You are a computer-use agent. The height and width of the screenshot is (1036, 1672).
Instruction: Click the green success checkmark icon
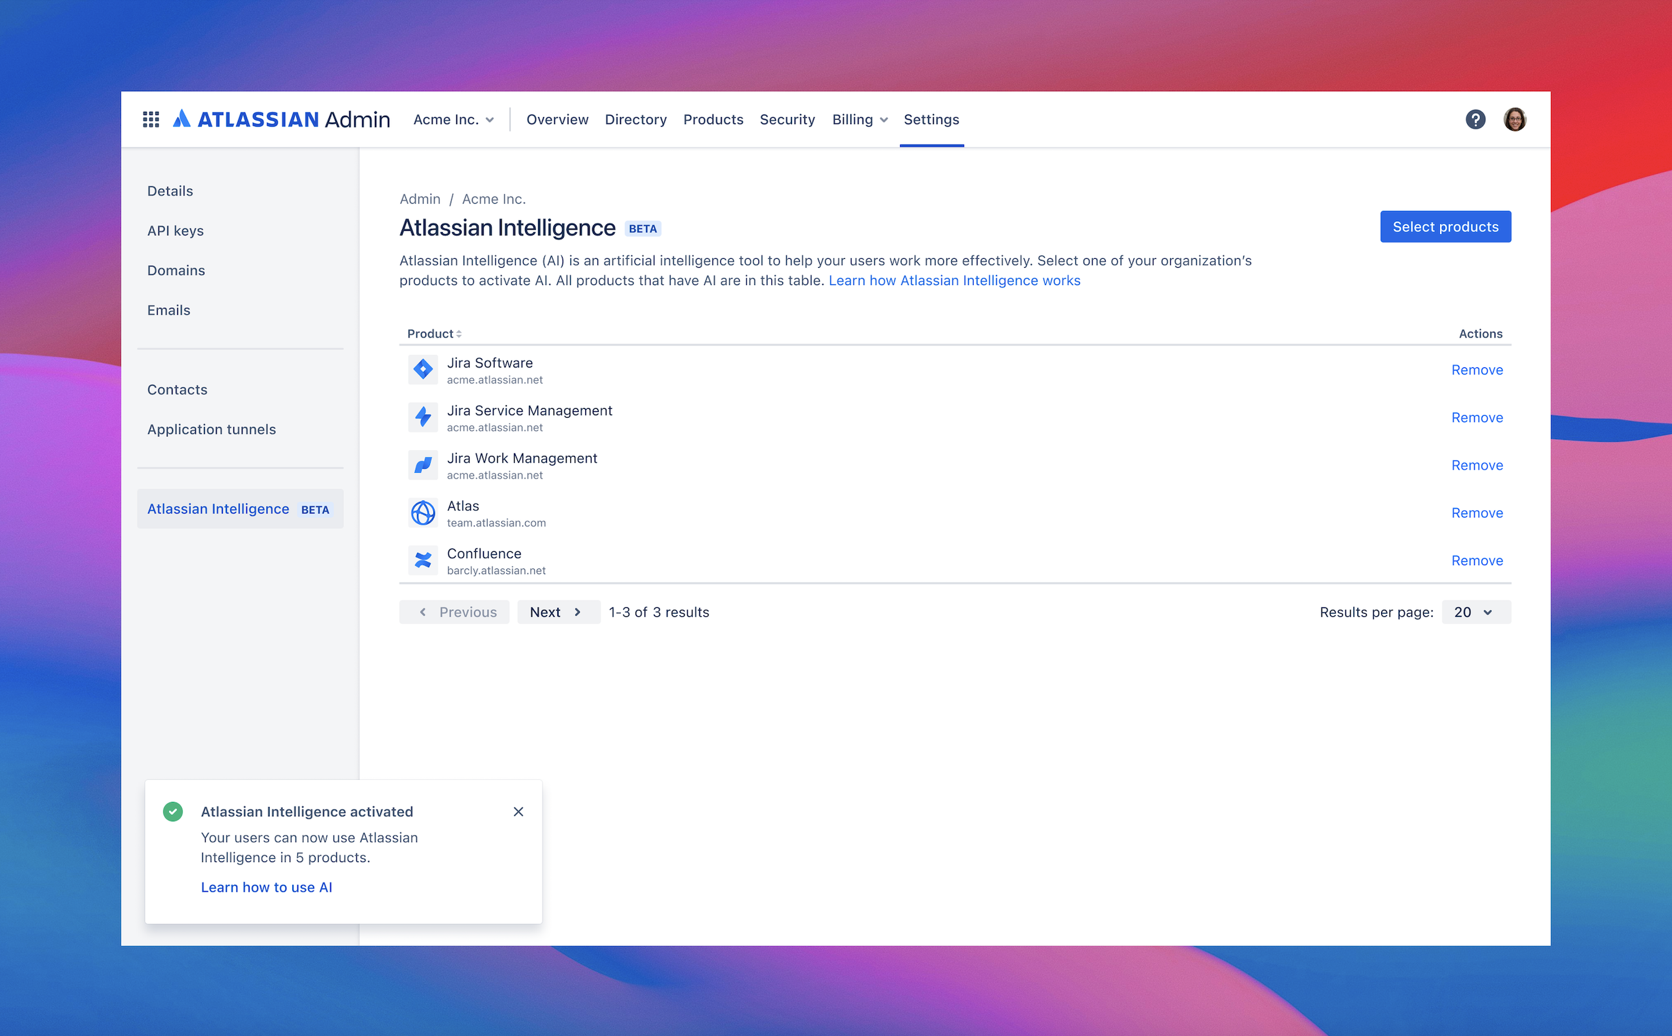173,811
